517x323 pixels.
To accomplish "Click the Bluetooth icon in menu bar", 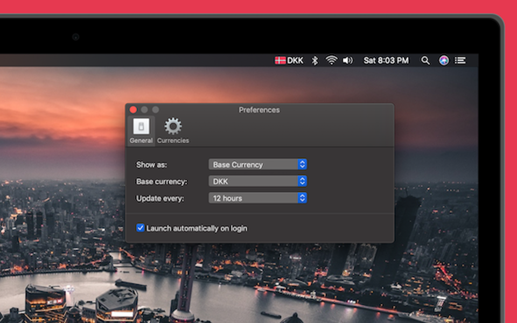I will [315, 60].
